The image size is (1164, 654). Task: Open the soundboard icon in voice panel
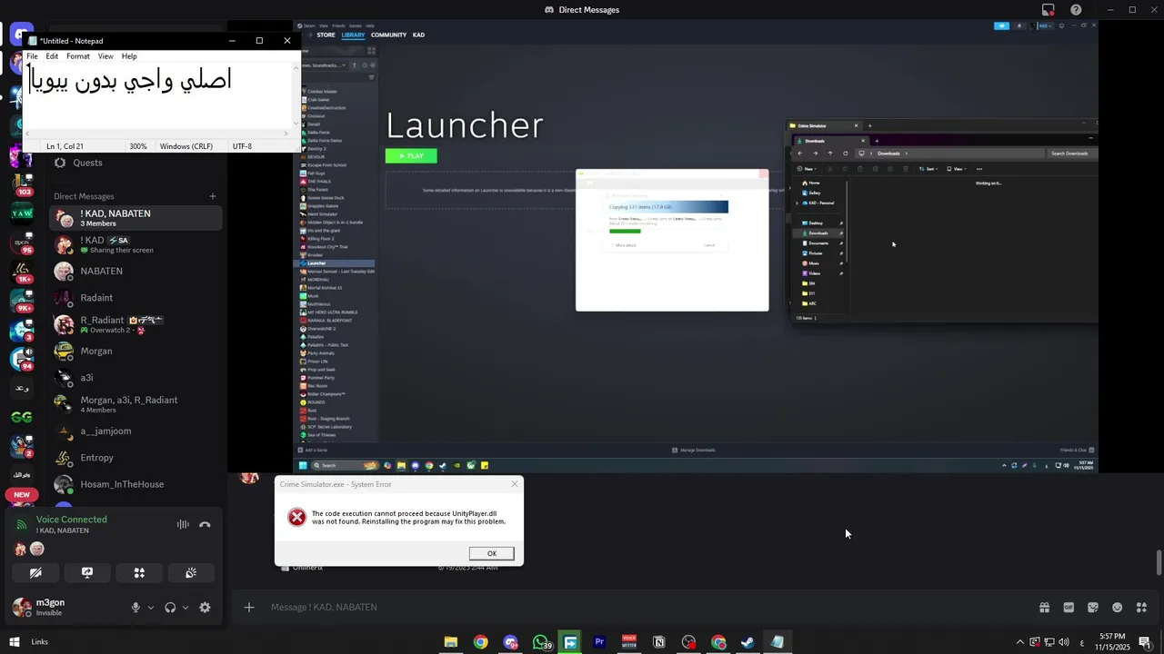pos(191,573)
